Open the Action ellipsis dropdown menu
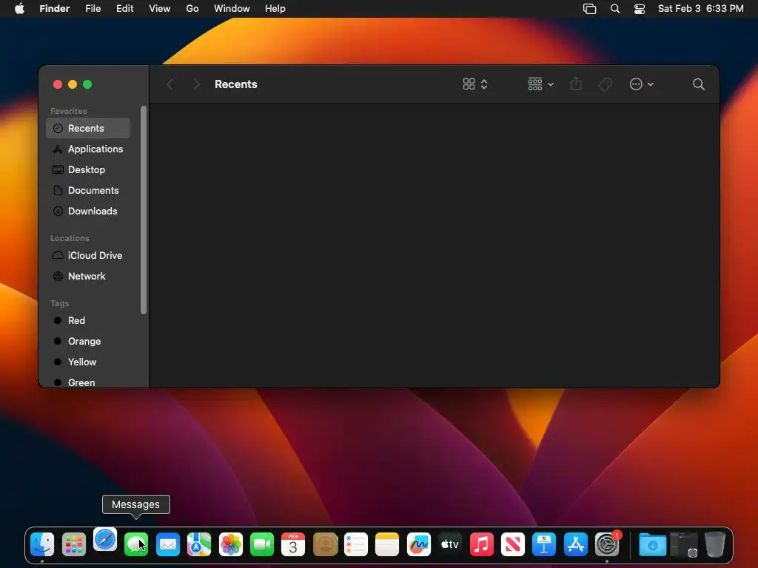Screen dimensions: 758x568 click(x=642, y=84)
